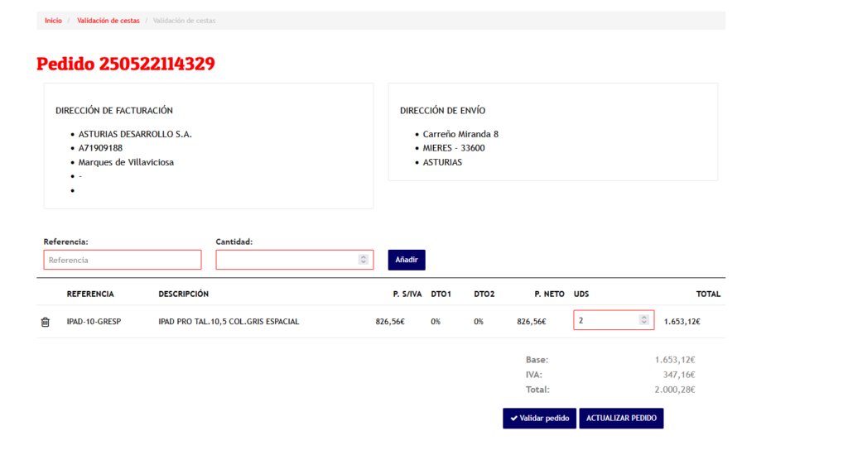Click the Añadir button
Viewport: 848px width, 450px height.
coord(406,260)
